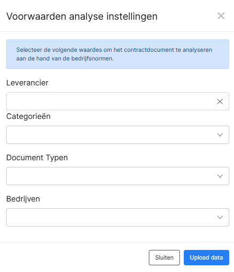Click the Leverancier label

pyautogui.click(x=27, y=83)
